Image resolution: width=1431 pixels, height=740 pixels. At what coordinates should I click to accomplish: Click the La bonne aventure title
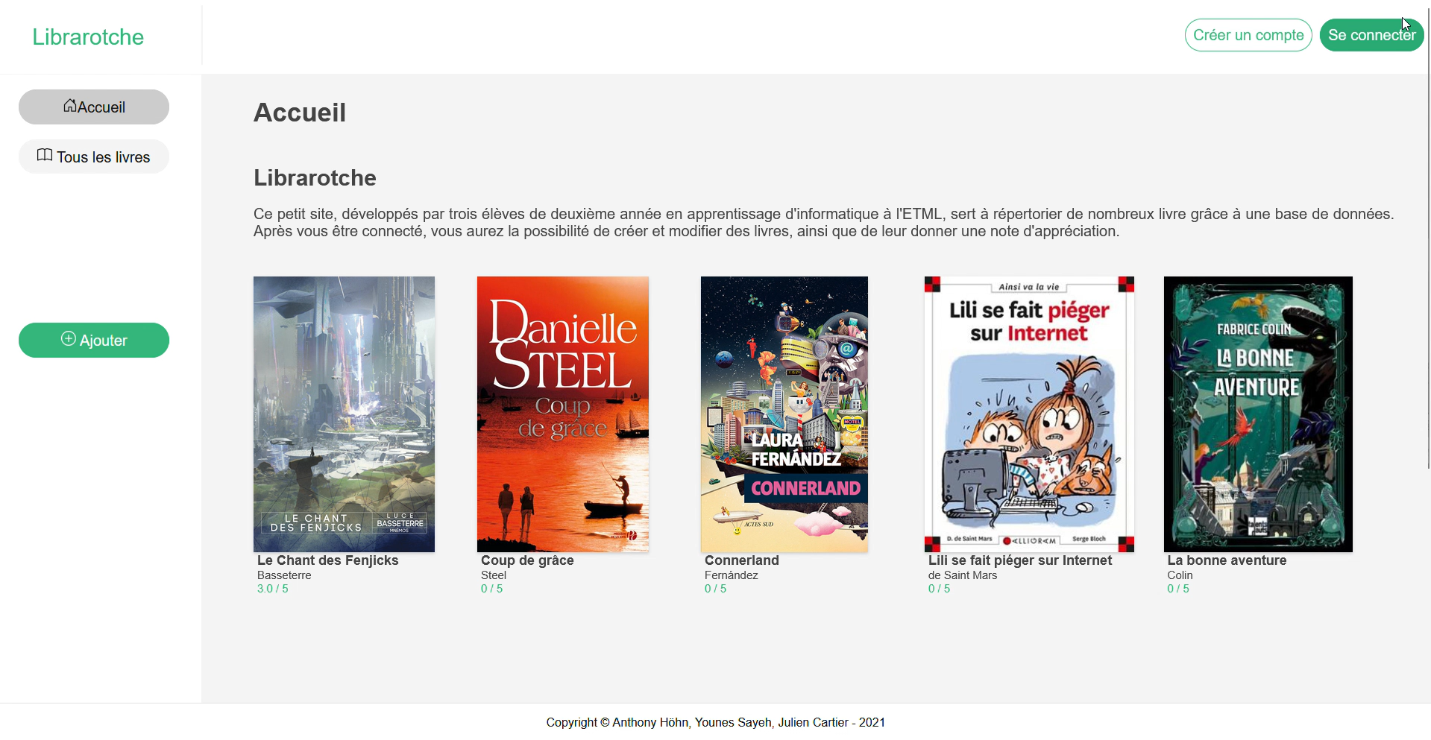1227,560
